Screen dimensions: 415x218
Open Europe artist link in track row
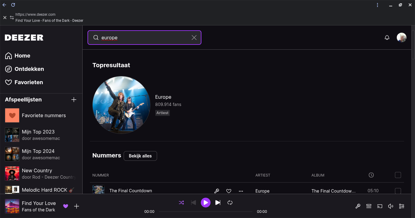[x=262, y=191]
